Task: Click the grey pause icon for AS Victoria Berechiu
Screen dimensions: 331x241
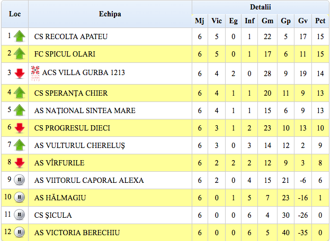Action: [x=20, y=232]
